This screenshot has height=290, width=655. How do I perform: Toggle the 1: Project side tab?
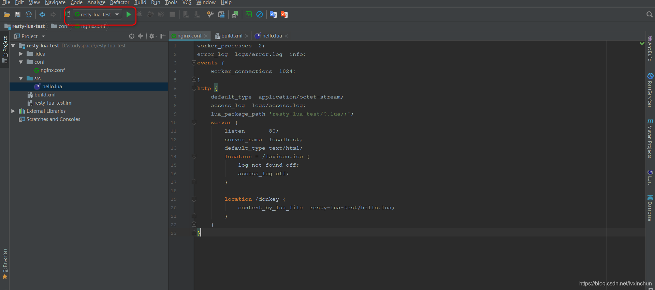click(x=5, y=49)
